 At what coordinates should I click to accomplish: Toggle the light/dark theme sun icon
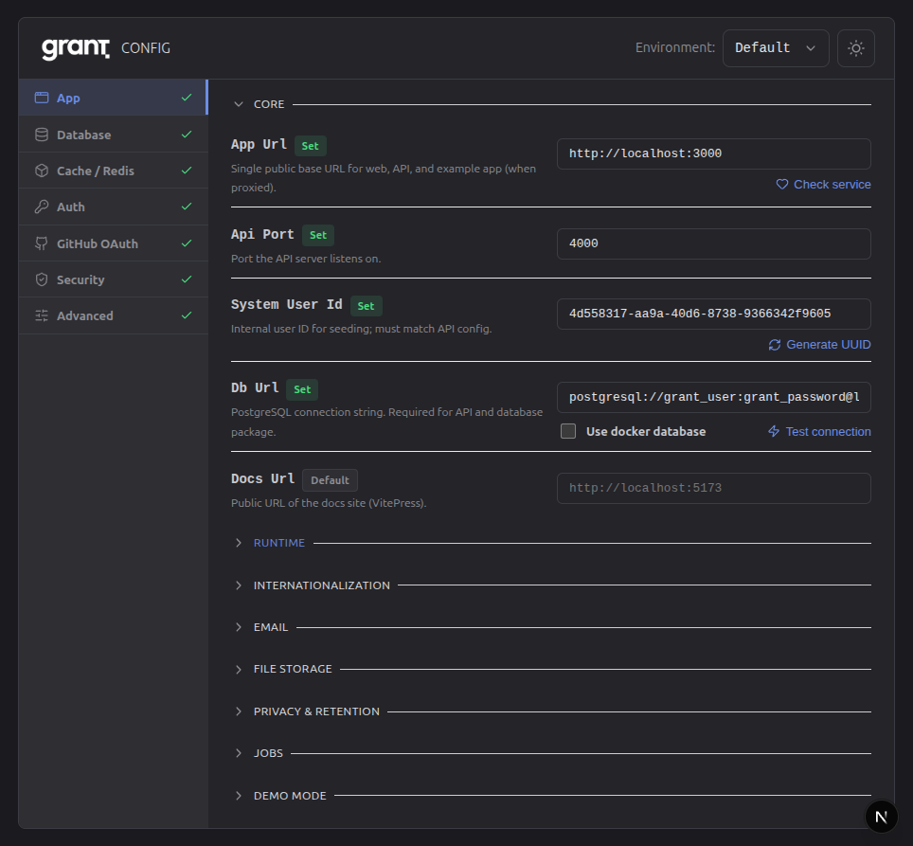point(855,48)
